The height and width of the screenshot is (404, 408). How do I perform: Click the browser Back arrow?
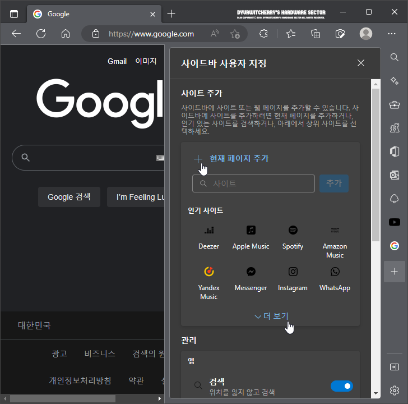(x=16, y=34)
